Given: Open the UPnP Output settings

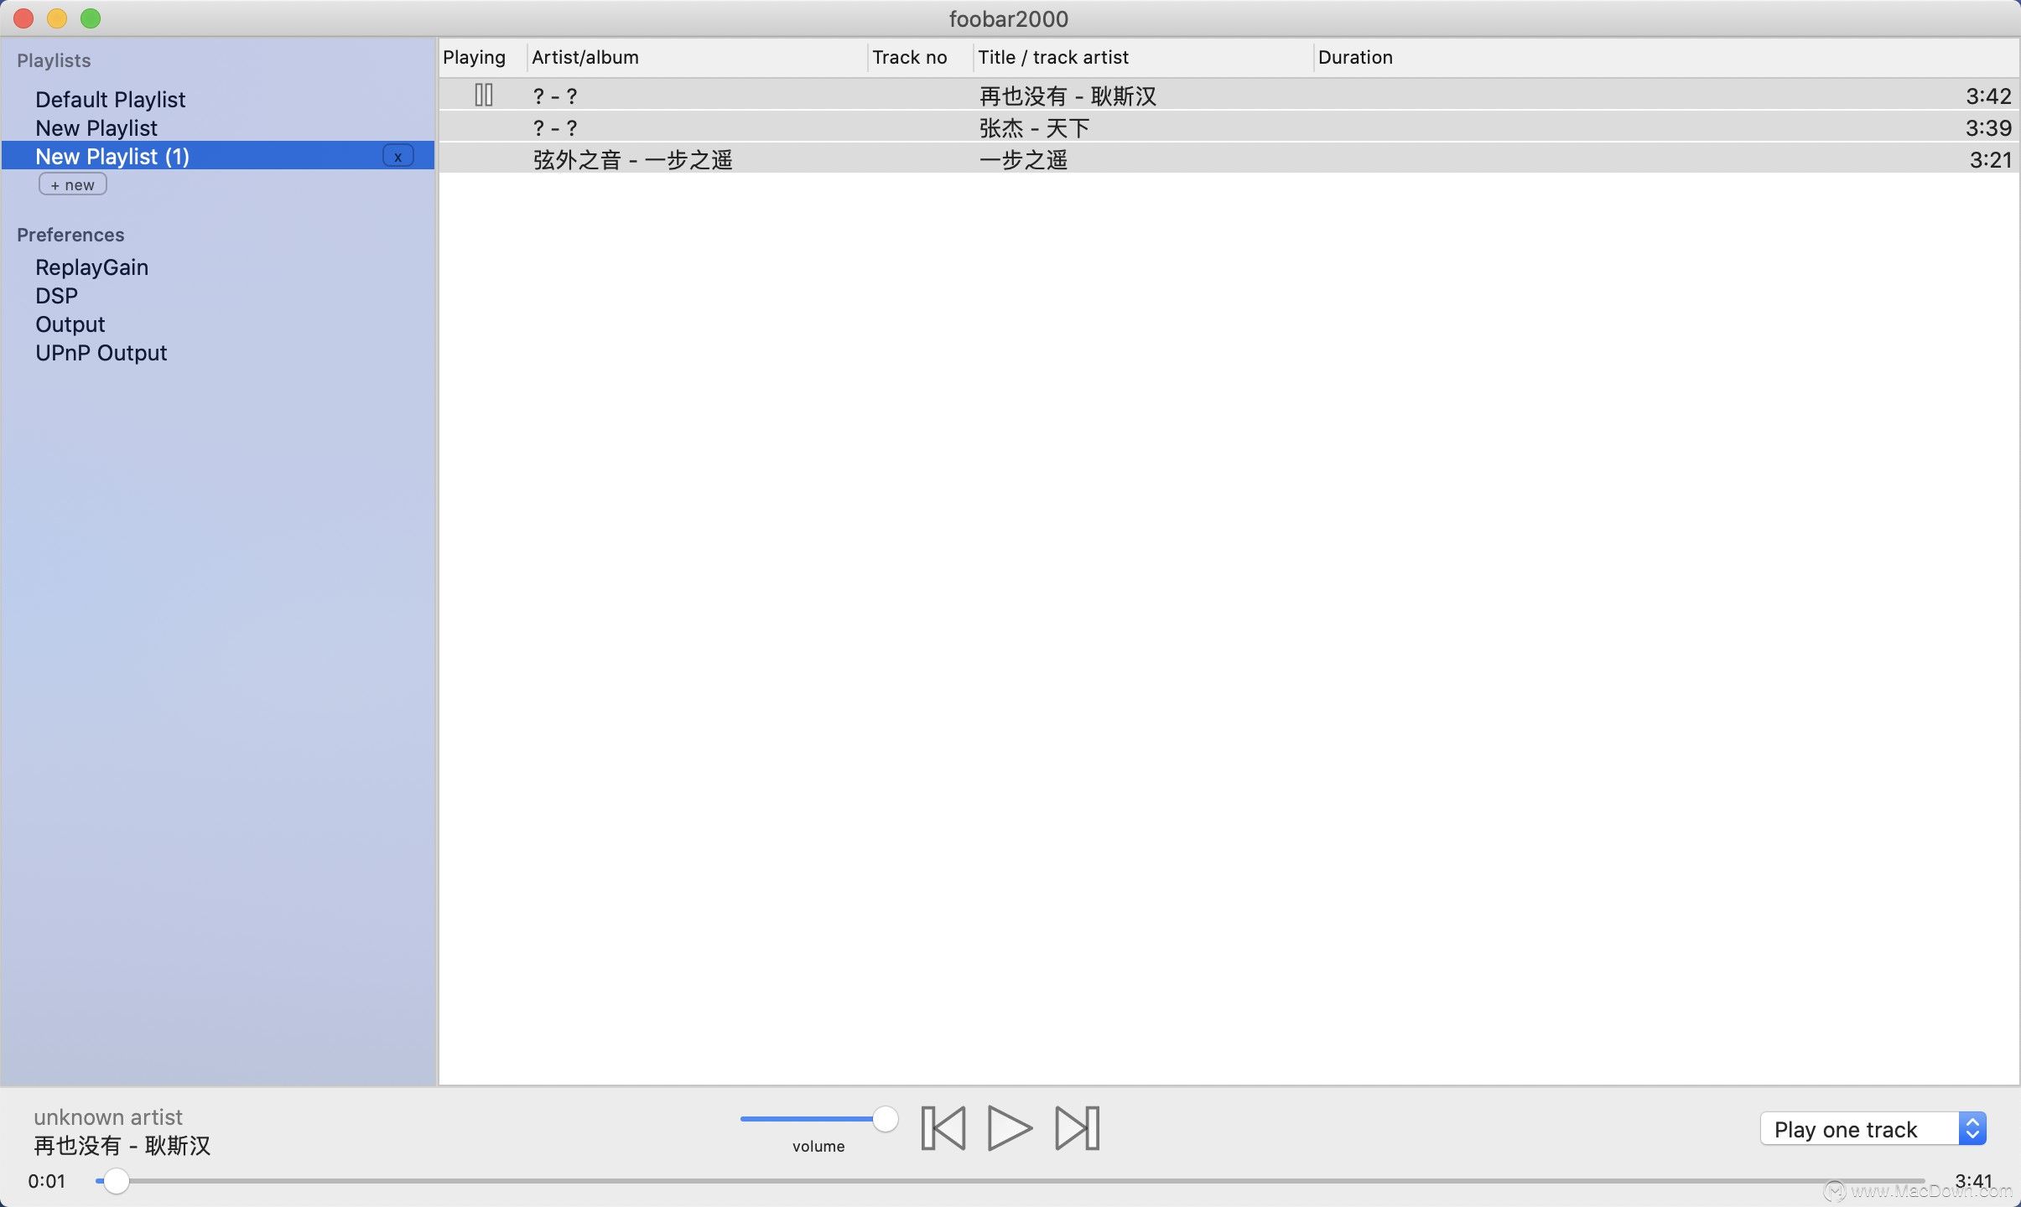Looking at the screenshot, I should tap(100, 352).
